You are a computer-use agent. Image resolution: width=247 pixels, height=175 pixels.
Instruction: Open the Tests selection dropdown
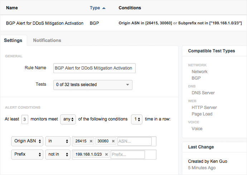pyautogui.click(x=93, y=85)
